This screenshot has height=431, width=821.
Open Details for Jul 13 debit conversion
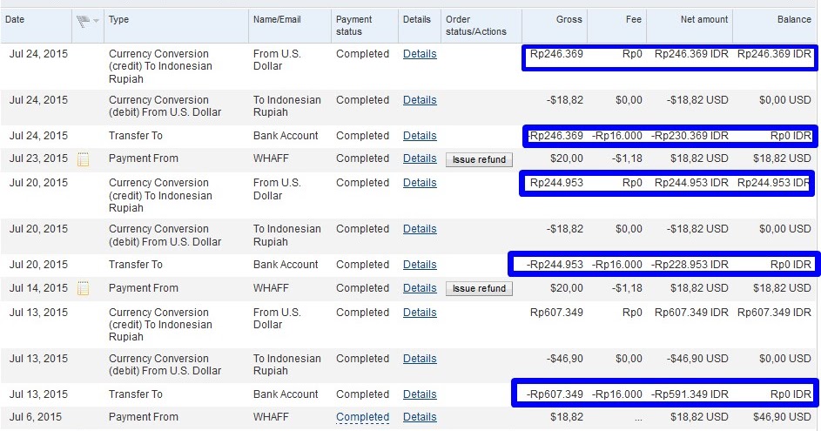point(420,359)
